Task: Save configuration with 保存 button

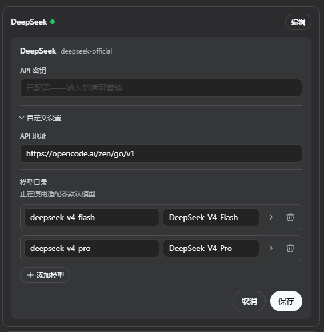Action: 286,301
